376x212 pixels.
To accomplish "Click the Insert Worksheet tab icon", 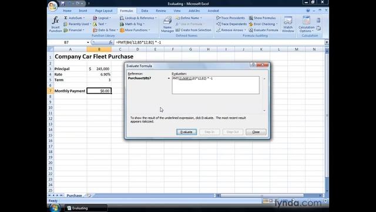I will click(x=89, y=196).
